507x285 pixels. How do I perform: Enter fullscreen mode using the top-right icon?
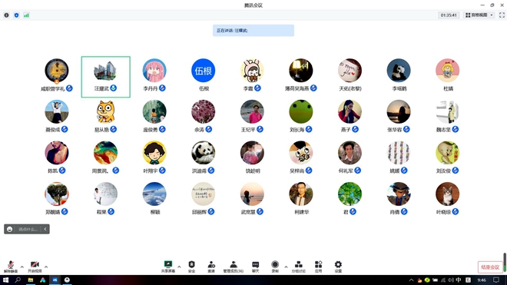pos(502,15)
